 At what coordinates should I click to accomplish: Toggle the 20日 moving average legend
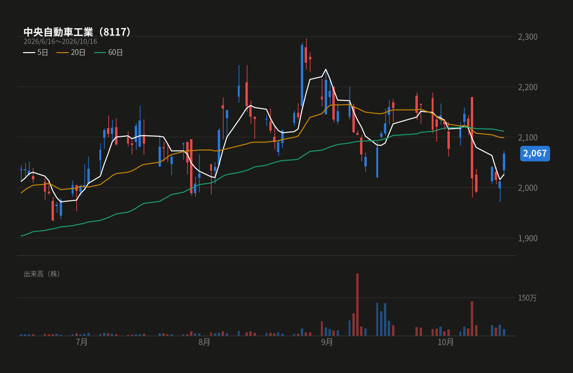[71, 53]
